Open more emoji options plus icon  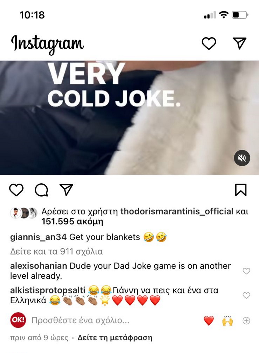click(246, 321)
